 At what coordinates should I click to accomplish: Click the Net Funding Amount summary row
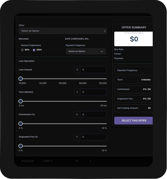click(133, 108)
